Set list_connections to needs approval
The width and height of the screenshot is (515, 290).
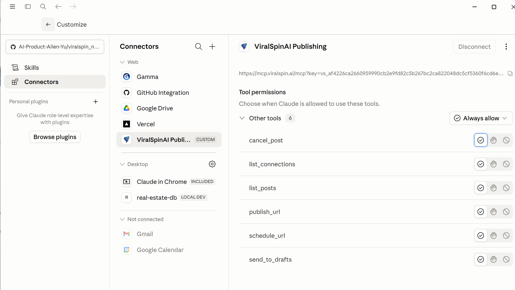(493, 164)
